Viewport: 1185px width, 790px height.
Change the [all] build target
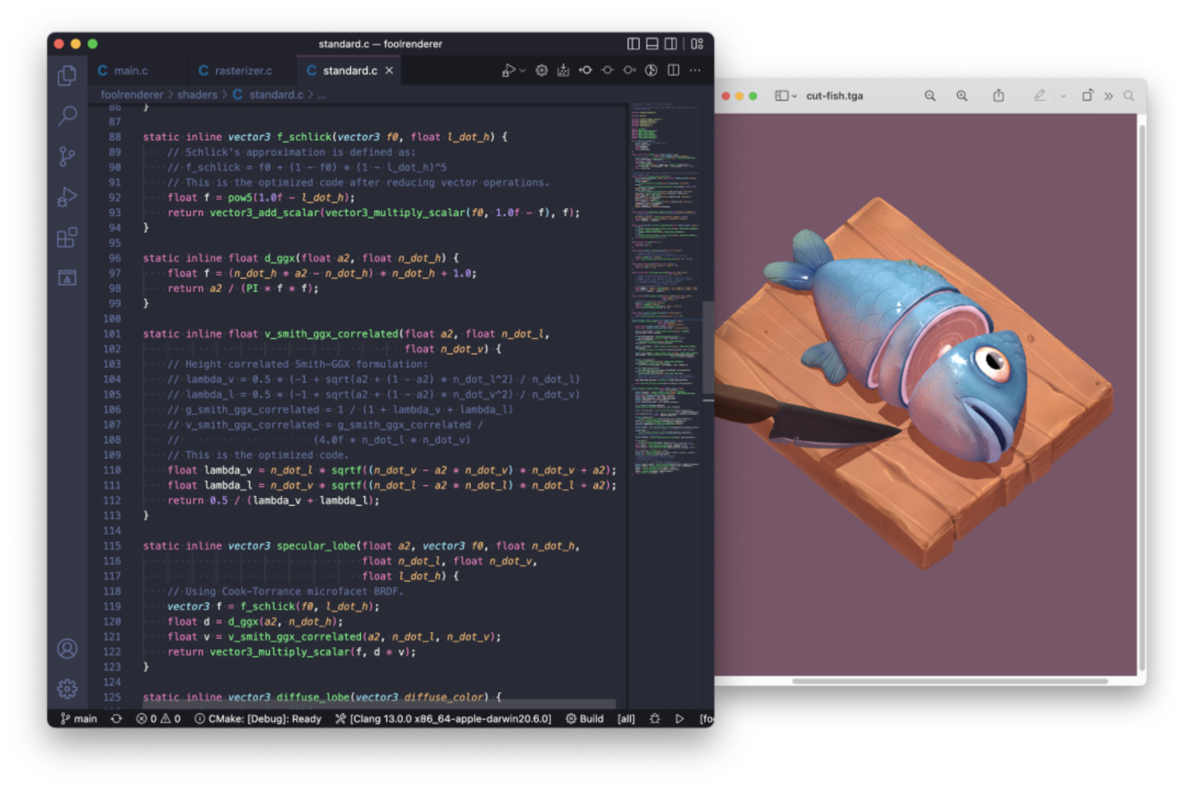(626, 719)
